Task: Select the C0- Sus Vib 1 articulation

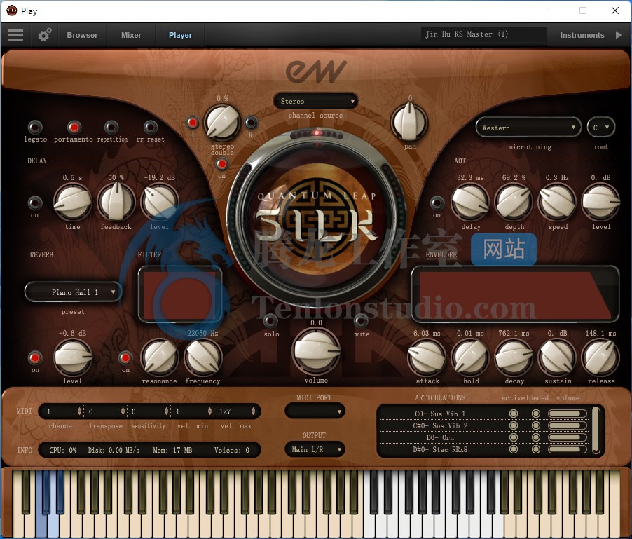Action: 440,414
